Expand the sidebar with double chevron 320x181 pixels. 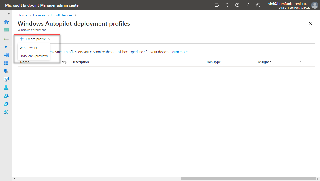(x=9, y=14)
